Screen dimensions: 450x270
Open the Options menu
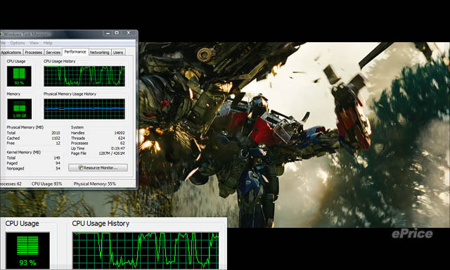18,43
